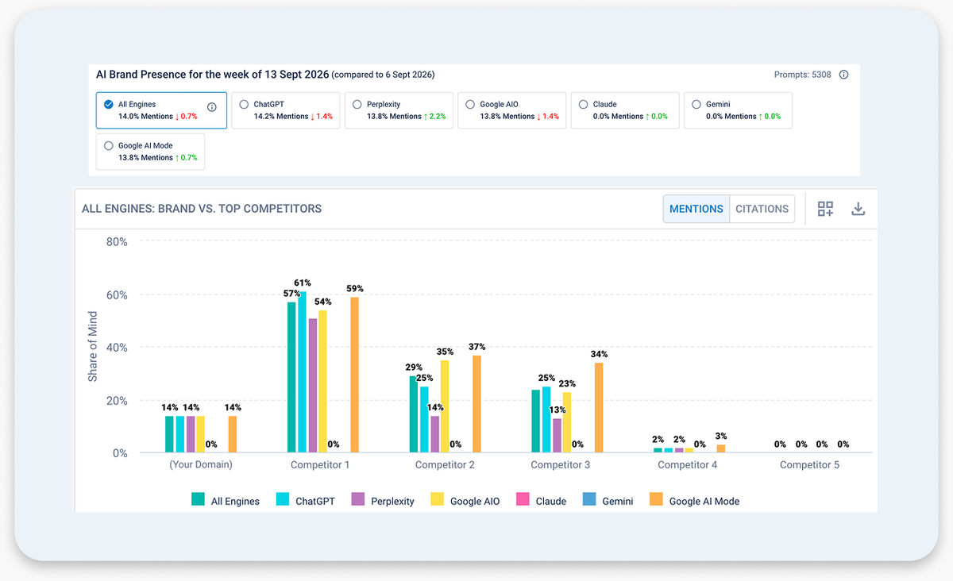This screenshot has width=953, height=581.
Task: Click Competitor 3 Perplexity 13% bar
Action: (x=556, y=436)
